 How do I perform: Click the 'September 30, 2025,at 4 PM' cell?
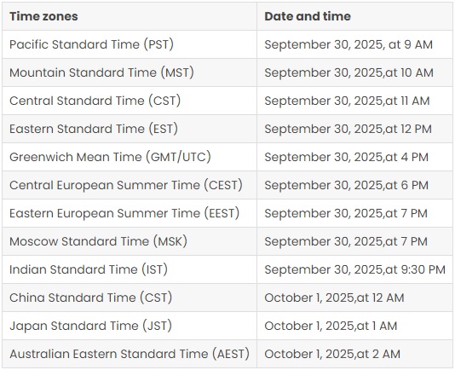(354, 157)
